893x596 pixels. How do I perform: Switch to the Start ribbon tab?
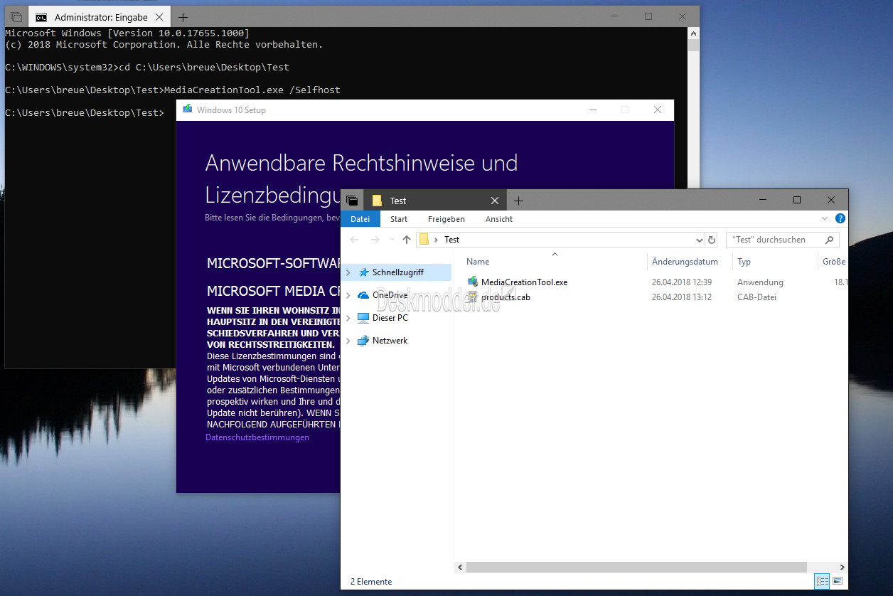(x=399, y=219)
